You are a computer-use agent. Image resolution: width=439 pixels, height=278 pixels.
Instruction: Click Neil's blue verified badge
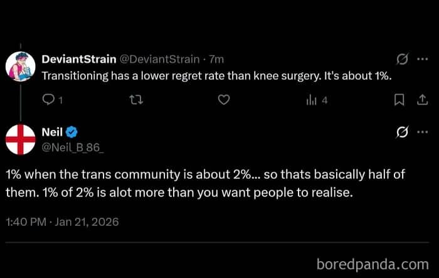[x=72, y=131]
